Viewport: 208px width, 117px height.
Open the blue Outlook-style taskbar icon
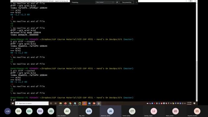pyautogui.click(x=89, y=103)
